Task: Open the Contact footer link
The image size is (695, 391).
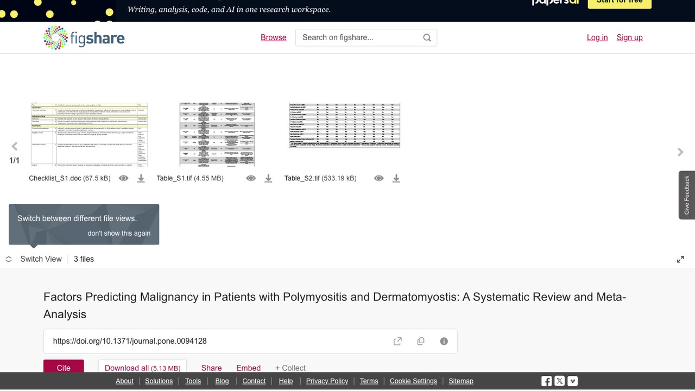Action: 254,381
